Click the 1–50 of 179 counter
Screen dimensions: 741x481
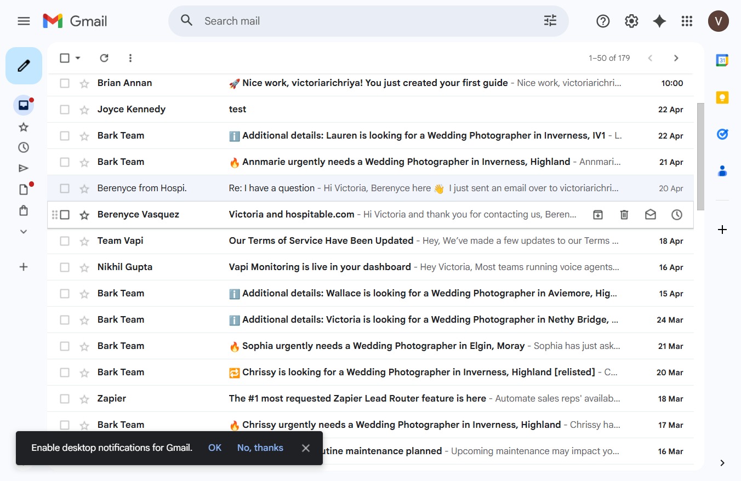point(609,58)
